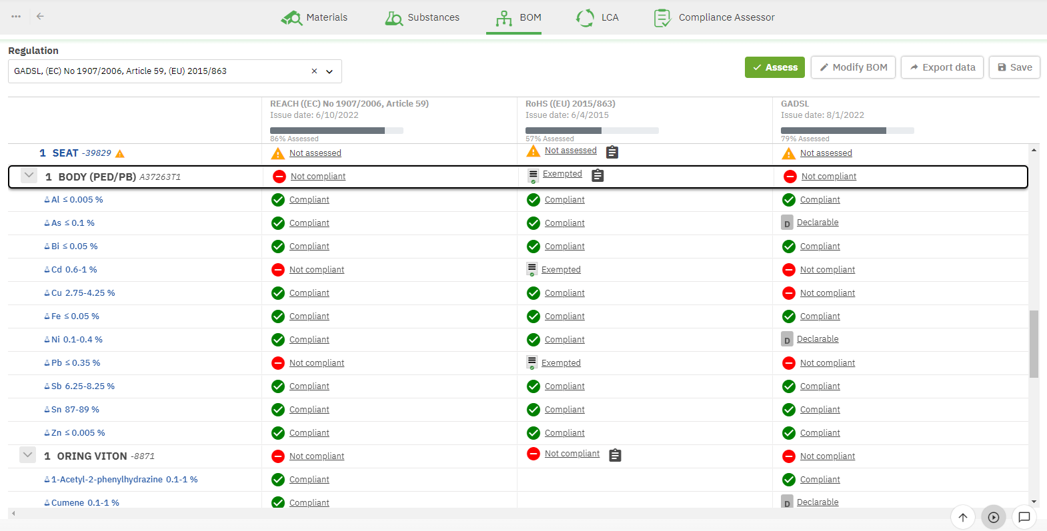The image size is (1047, 531).
Task: Open the Compliance Assessor tab
Action: (714, 17)
